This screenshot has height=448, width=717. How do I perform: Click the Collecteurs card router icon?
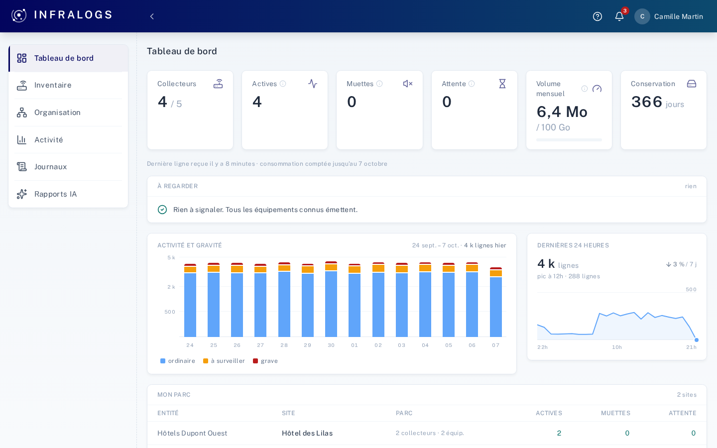[x=218, y=84]
